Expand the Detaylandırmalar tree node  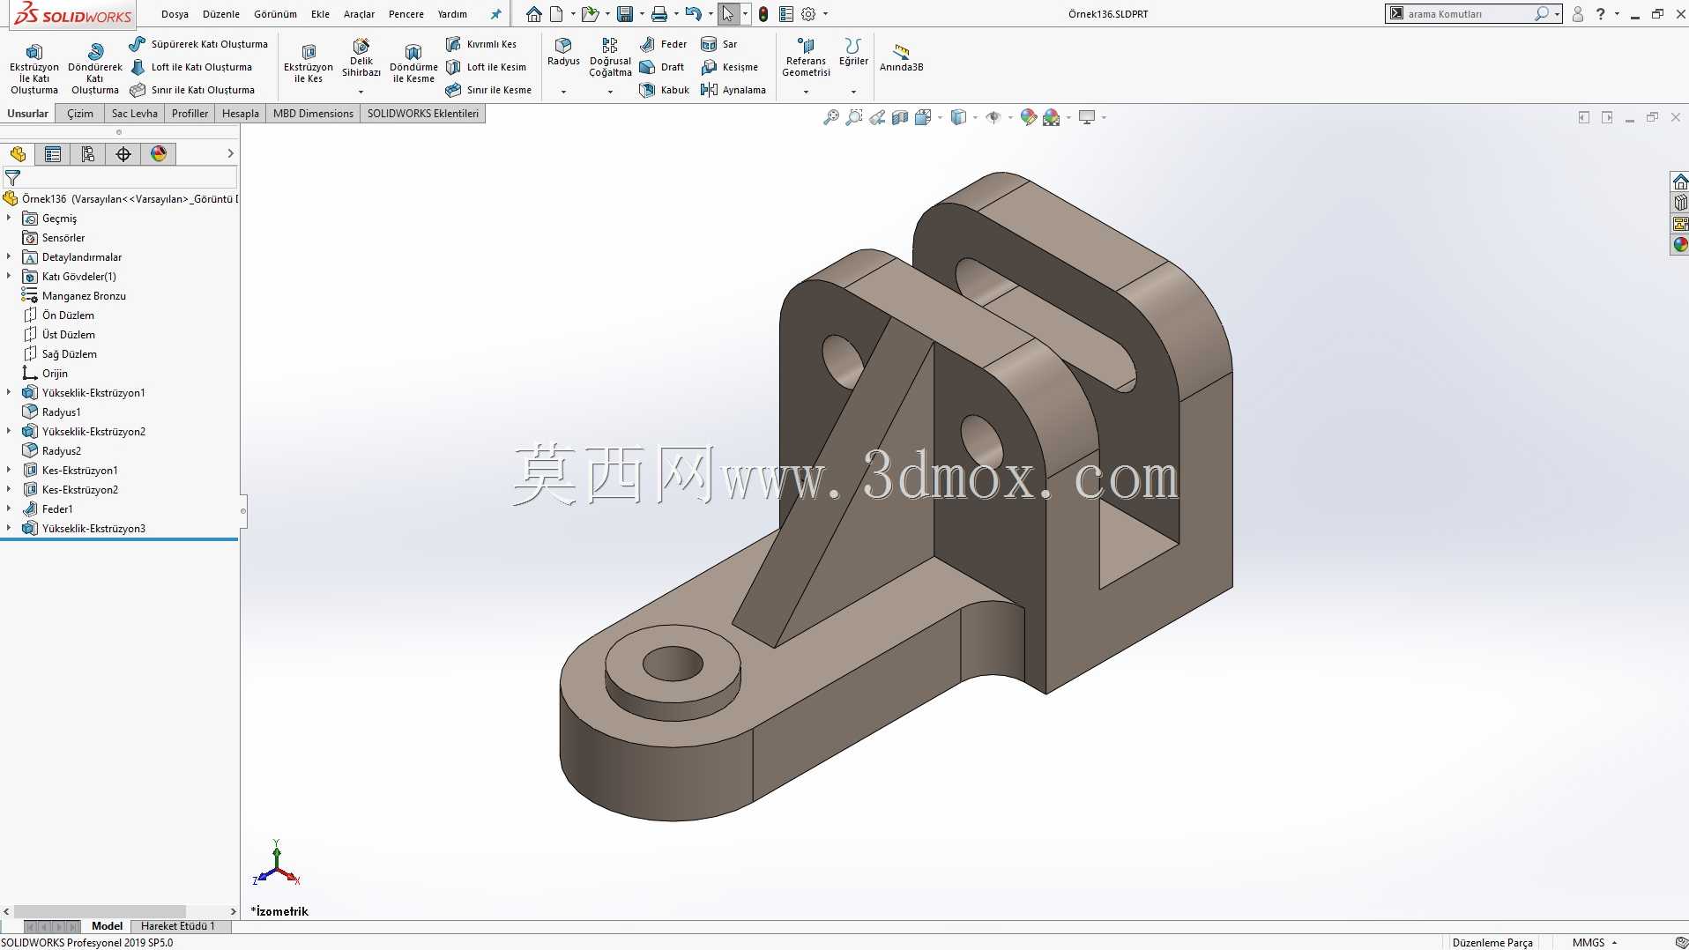pyautogui.click(x=9, y=256)
